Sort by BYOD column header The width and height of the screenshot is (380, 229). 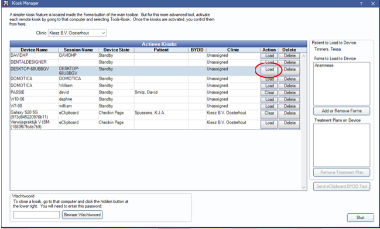(x=197, y=50)
